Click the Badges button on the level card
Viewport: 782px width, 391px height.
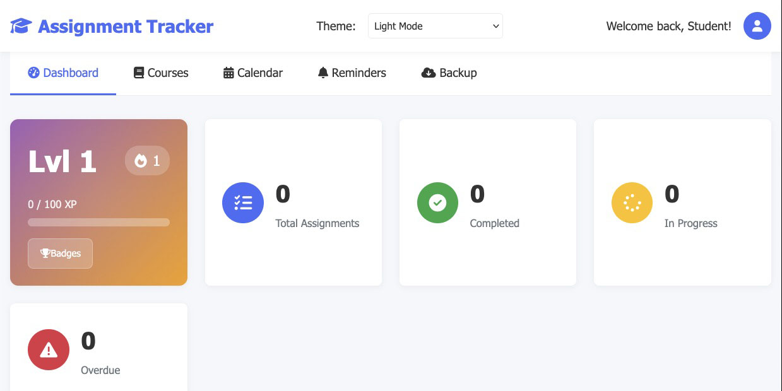60,253
